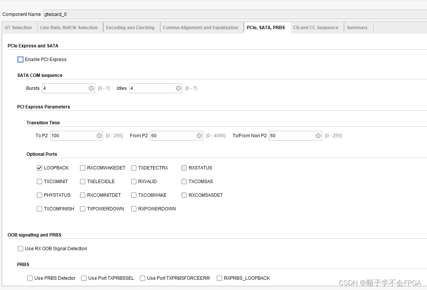This screenshot has height=290, width=427.
Task: Enable RXPRBS_LOOPBACK checkbox
Action: [219, 278]
